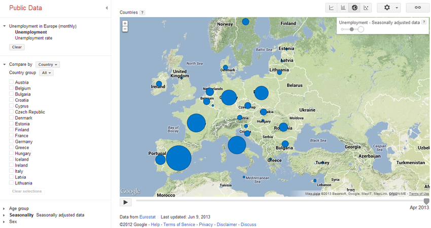
Task: Enable the Germany country checkbox
Action: 11,142
